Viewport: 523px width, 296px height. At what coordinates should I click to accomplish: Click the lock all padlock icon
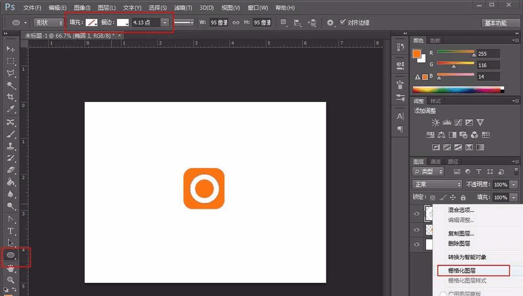pyautogui.click(x=463, y=197)
